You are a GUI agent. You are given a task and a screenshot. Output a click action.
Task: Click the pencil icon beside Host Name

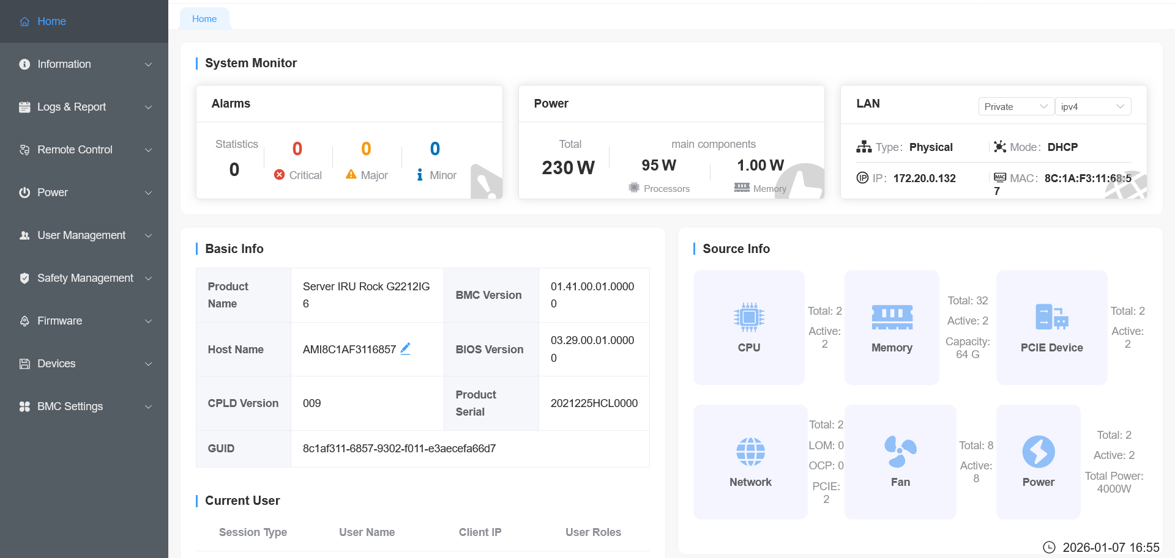coord(405,349)
